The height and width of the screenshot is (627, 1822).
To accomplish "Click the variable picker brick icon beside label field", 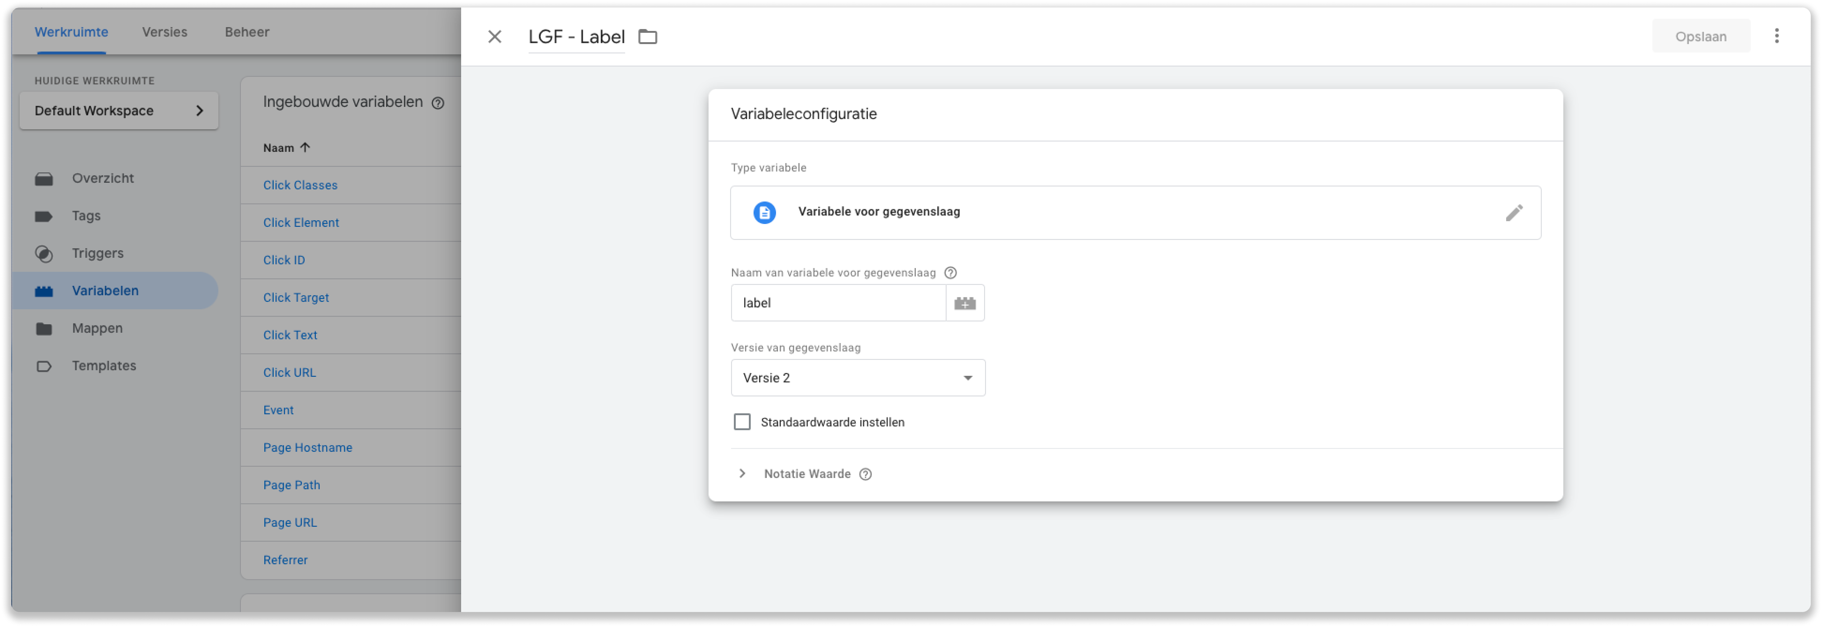I will 965,303.
